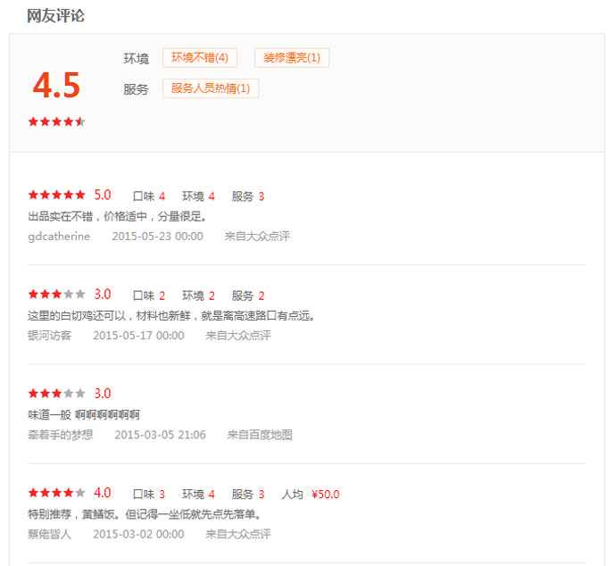Click review text 出品实在不错，价格适中
The image size is (614, 566).
coord(117,216)
